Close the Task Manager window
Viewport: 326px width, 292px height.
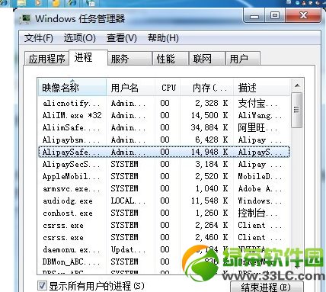click(x=303, y=16)
